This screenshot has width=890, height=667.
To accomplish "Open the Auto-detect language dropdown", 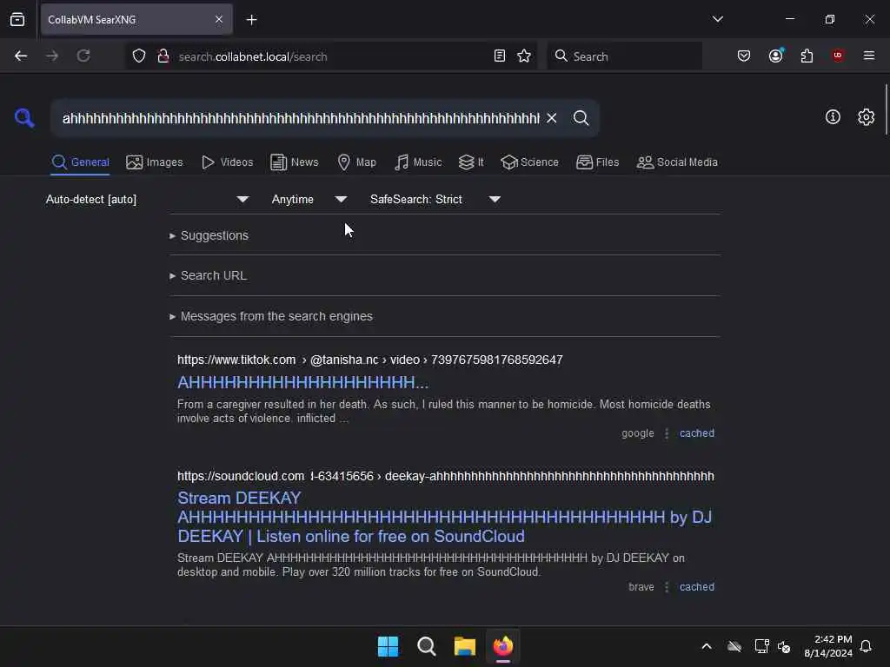I will (x=148, y=199).
